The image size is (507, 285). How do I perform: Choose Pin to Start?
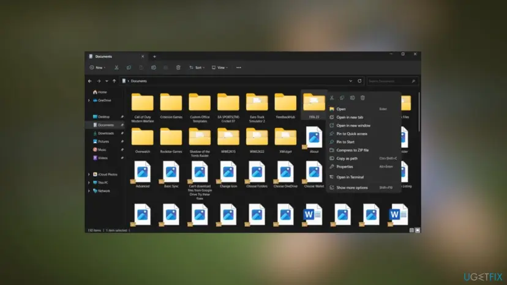coord(364,142)
